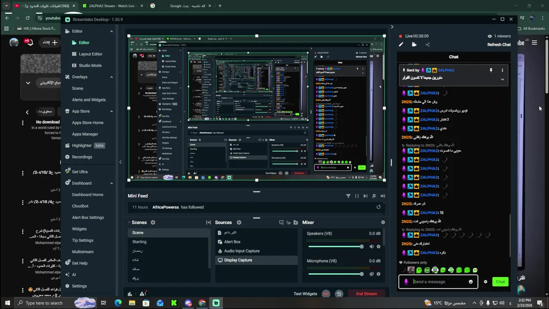
Task: Add a new scene with plus icon
Action: (153, 222)
